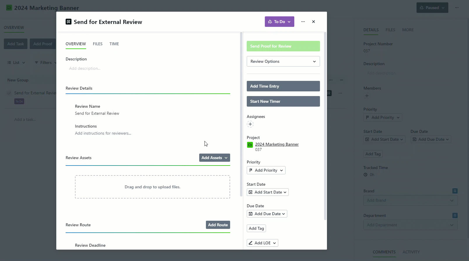Image resolution: width=469 pixels, height=261 pixels.
Task: Open the modal's Add Start Date picker
Action: coord(268,192)
